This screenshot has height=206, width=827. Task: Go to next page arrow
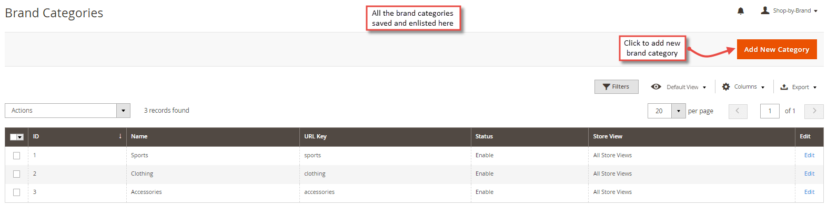814,111
